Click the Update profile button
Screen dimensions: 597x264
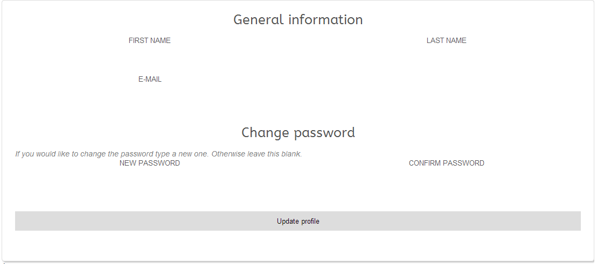point(298,221)
